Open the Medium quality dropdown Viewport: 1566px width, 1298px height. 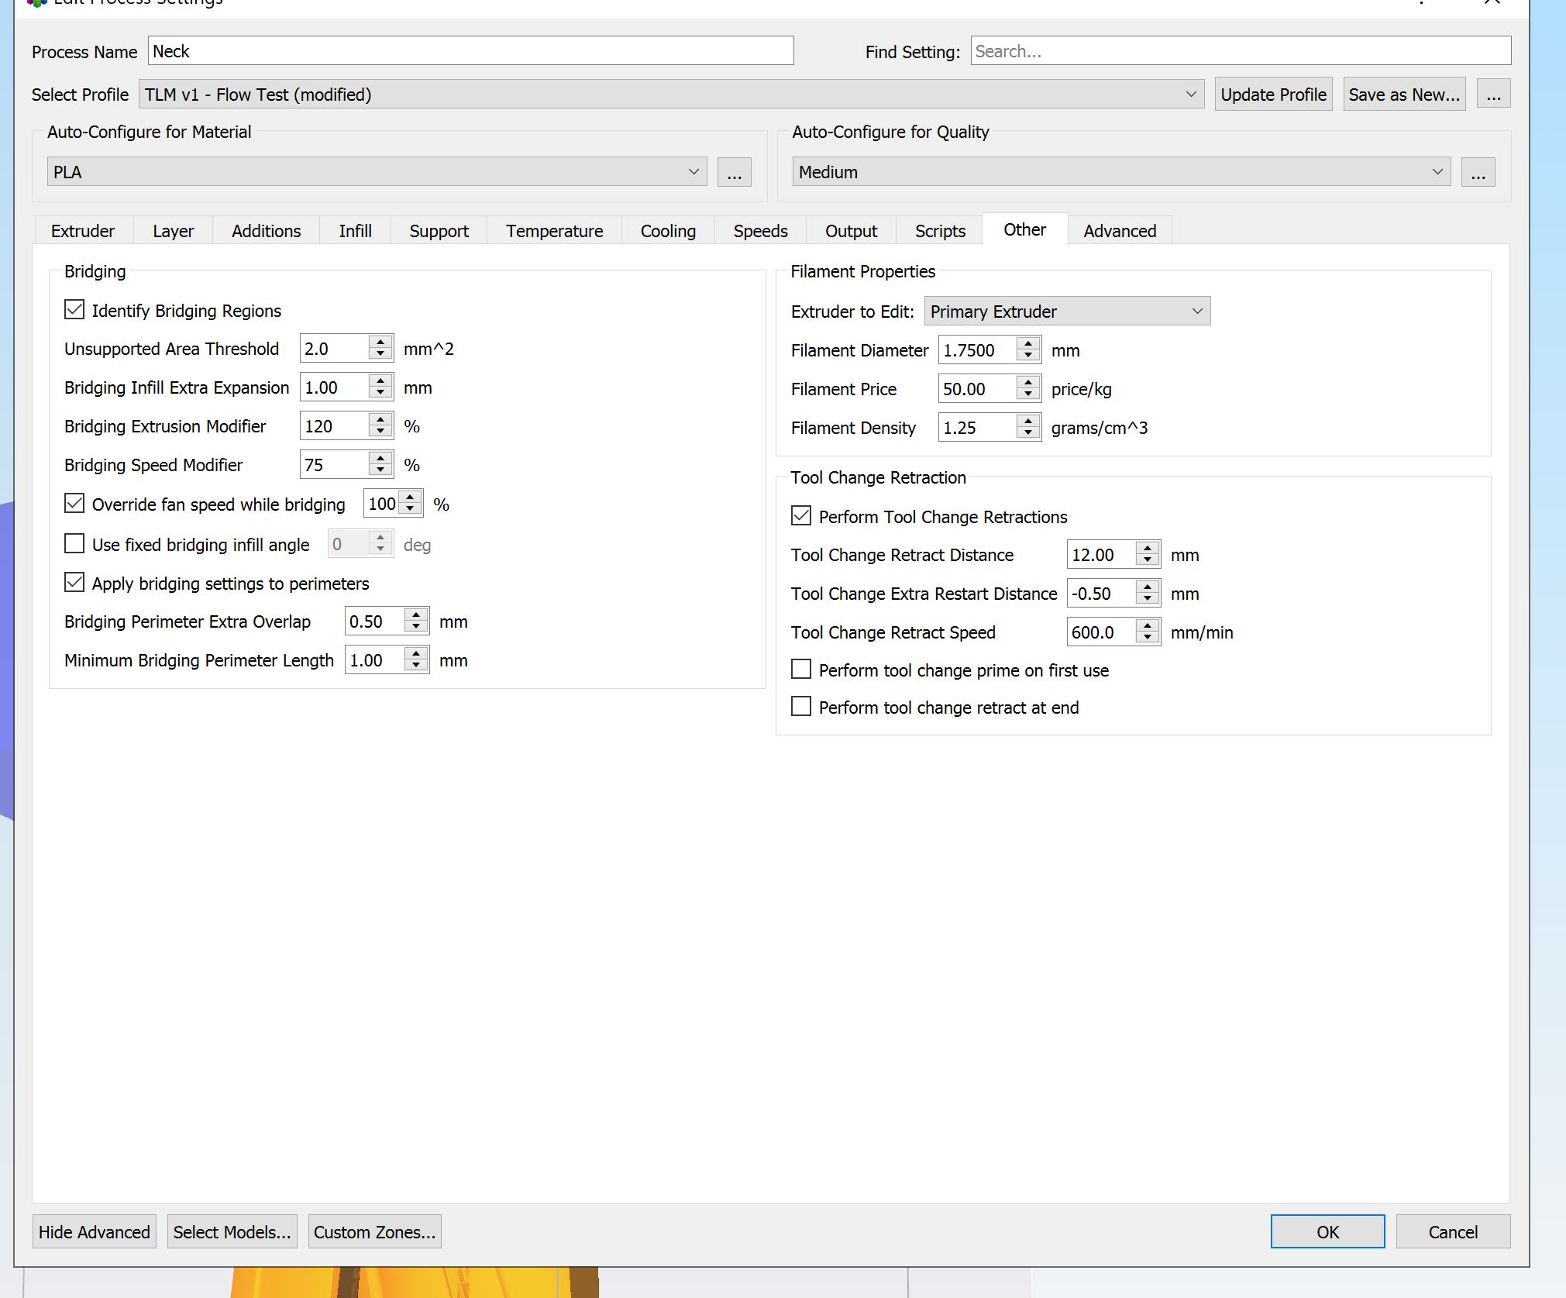pyautogui.click(x=1121, y=172)
